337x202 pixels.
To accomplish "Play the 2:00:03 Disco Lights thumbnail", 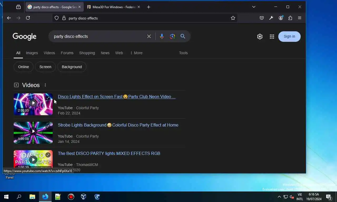I will pyautogui.click(x=33, y=104).
